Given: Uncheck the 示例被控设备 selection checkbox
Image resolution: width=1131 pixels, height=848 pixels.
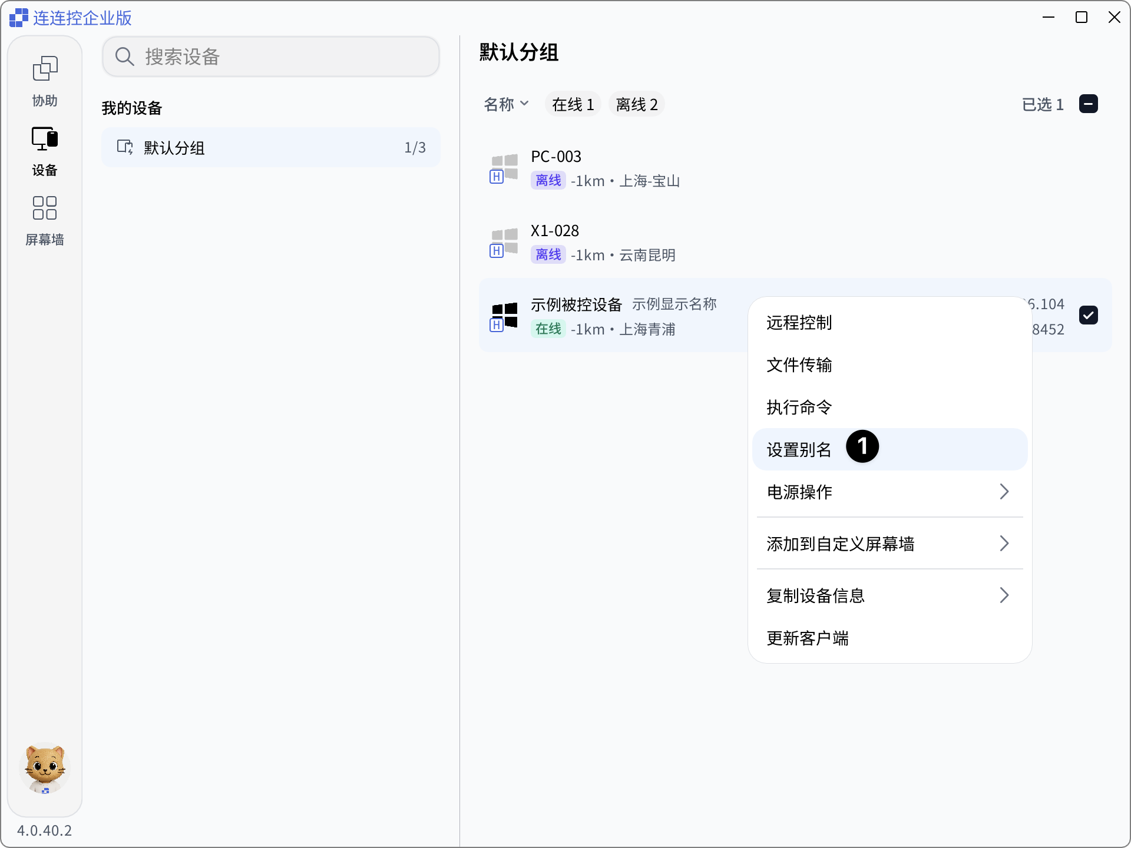Looking at the screenshot, I should (x=1089, y=315).
